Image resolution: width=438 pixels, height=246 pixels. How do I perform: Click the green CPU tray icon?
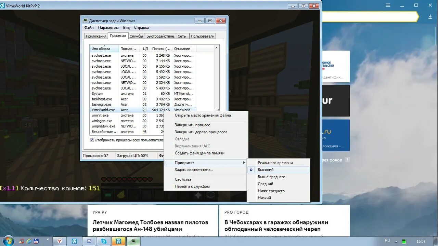tap(404, 242)
